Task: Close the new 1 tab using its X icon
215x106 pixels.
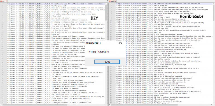Action: (7, 1)
